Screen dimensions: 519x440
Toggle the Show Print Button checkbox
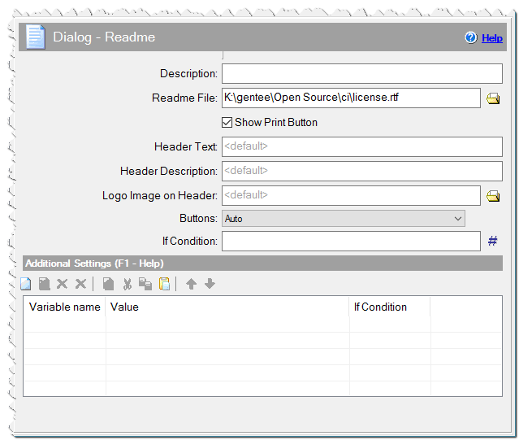click(x=227, y=123)
